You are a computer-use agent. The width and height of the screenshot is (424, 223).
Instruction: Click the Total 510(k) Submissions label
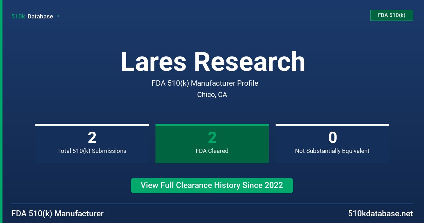[92, 151]
